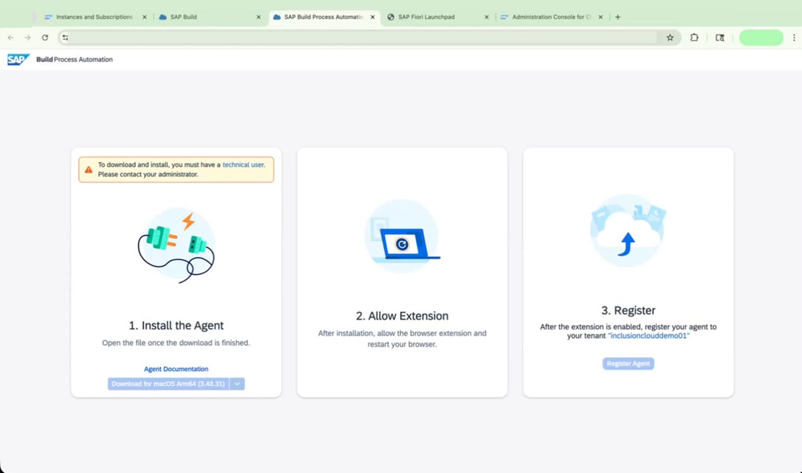The height and width of the screenshot is (473, 802).
Task: Click the browser forward arrow
Action: click(27, 38)
